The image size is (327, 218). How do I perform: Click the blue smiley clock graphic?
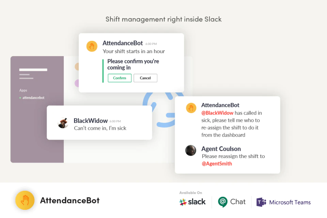pyautogui.click(x=161, y=110)
